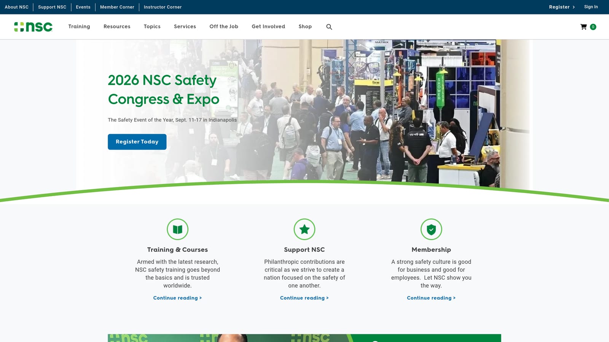Visit Member Corner

pos(117,7)
